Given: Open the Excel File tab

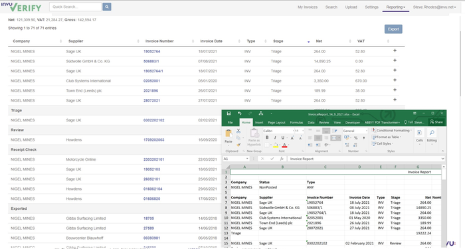Looking at the screenshot, I should pos(230,122).
